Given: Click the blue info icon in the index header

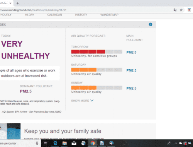Looking at the screenshot, I should 151,24.
